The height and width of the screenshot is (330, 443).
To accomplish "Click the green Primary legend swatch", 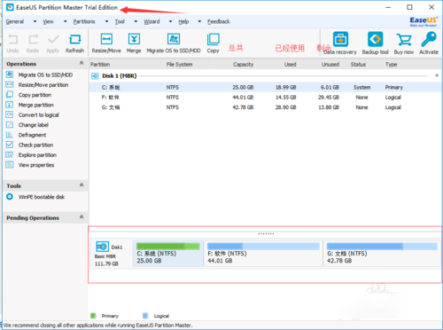I will coord(93,316).
